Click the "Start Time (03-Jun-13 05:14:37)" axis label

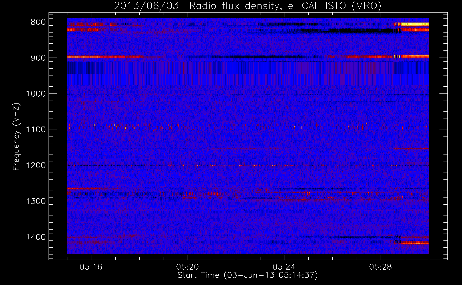pos(248,275)
